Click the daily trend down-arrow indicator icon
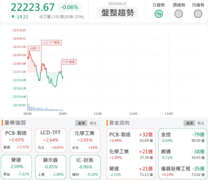Image resolution: width=208 pixels, height=180 pixels. 159,14
